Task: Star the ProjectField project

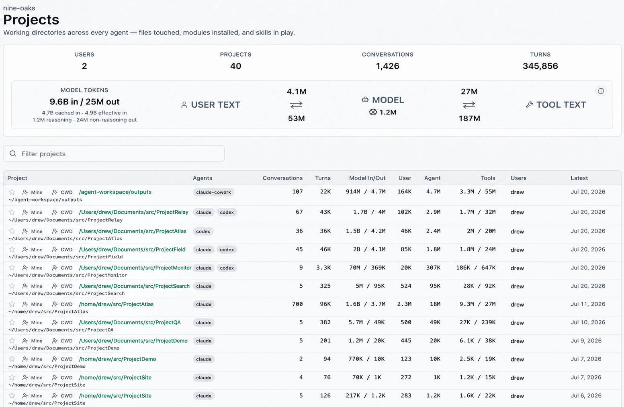Action: pyautogui.click(x=12, y=249)
